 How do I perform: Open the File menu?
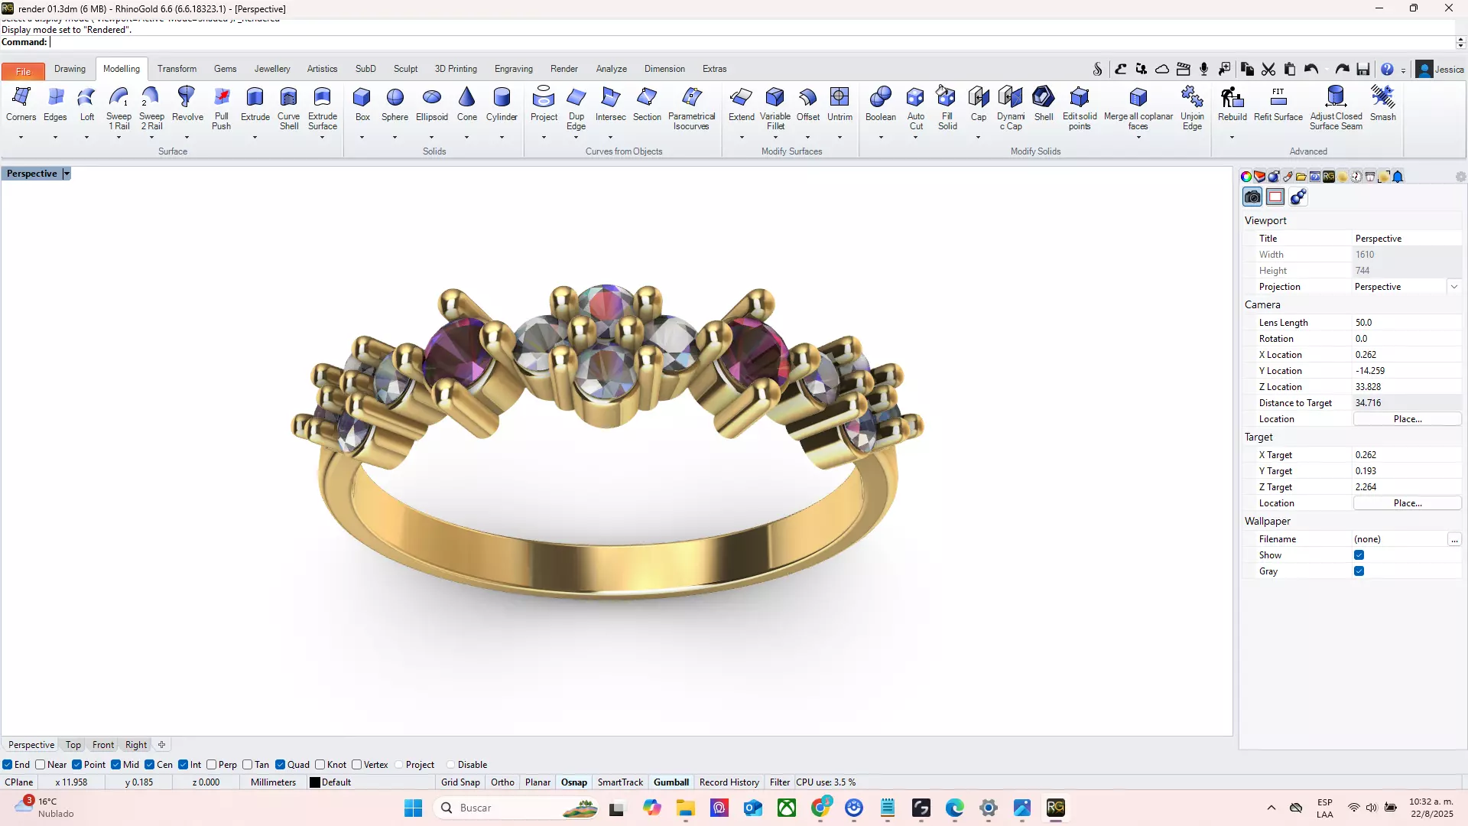click(x=23, y=71)
